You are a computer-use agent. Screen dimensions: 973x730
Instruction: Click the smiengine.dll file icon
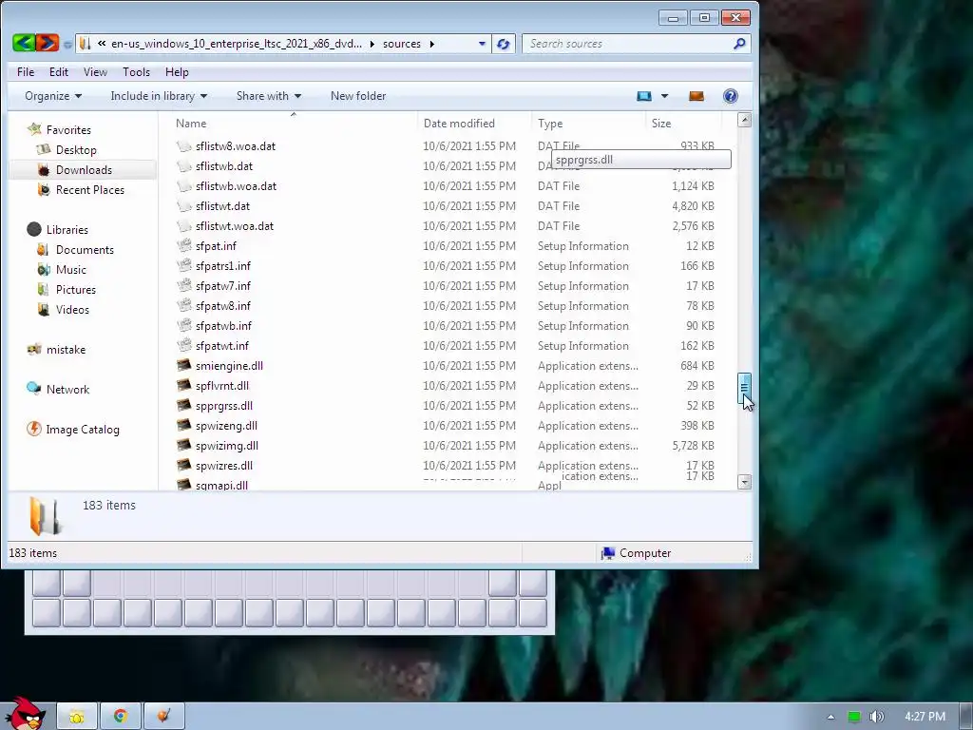[183, 365]
